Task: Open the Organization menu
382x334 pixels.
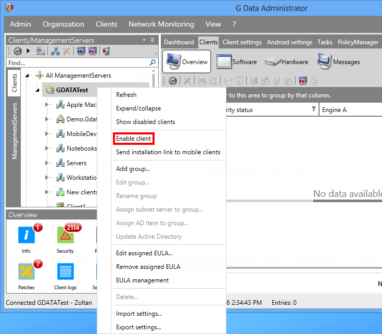Action: [63, 24]
